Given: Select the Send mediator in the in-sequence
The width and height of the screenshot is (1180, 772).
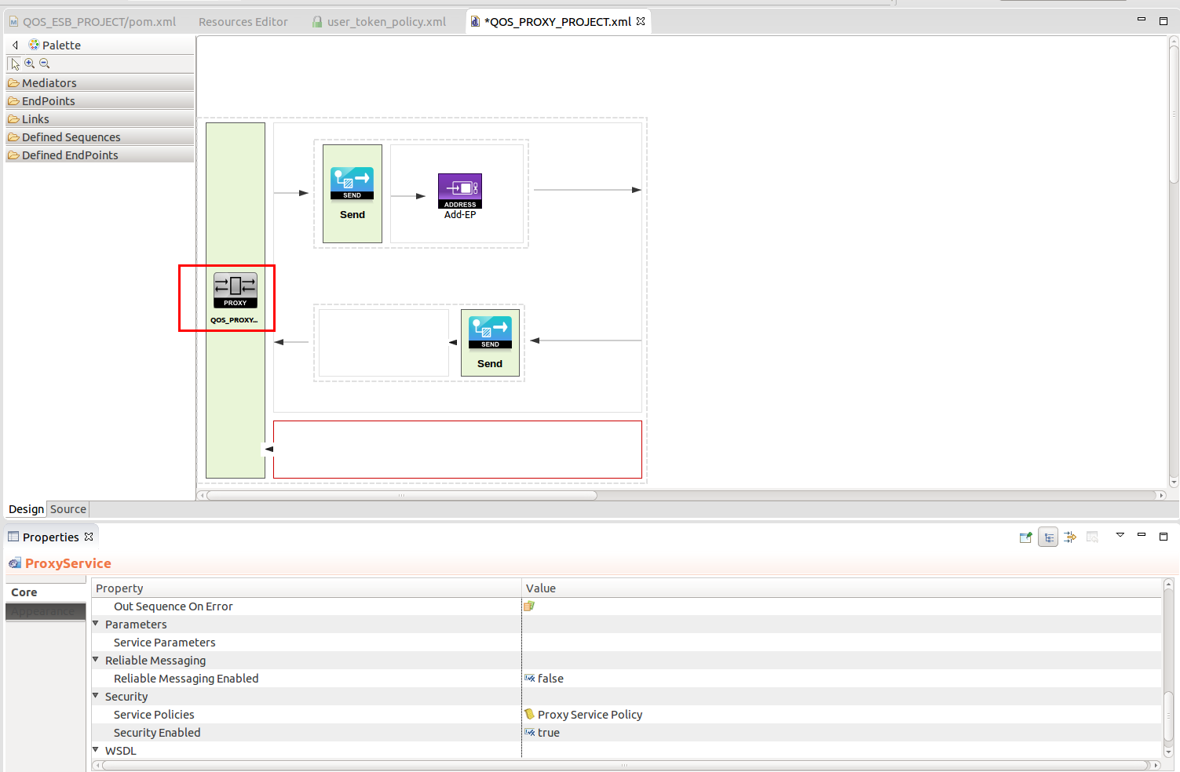Looking at the screenshot, I should (x=351, y=182).
